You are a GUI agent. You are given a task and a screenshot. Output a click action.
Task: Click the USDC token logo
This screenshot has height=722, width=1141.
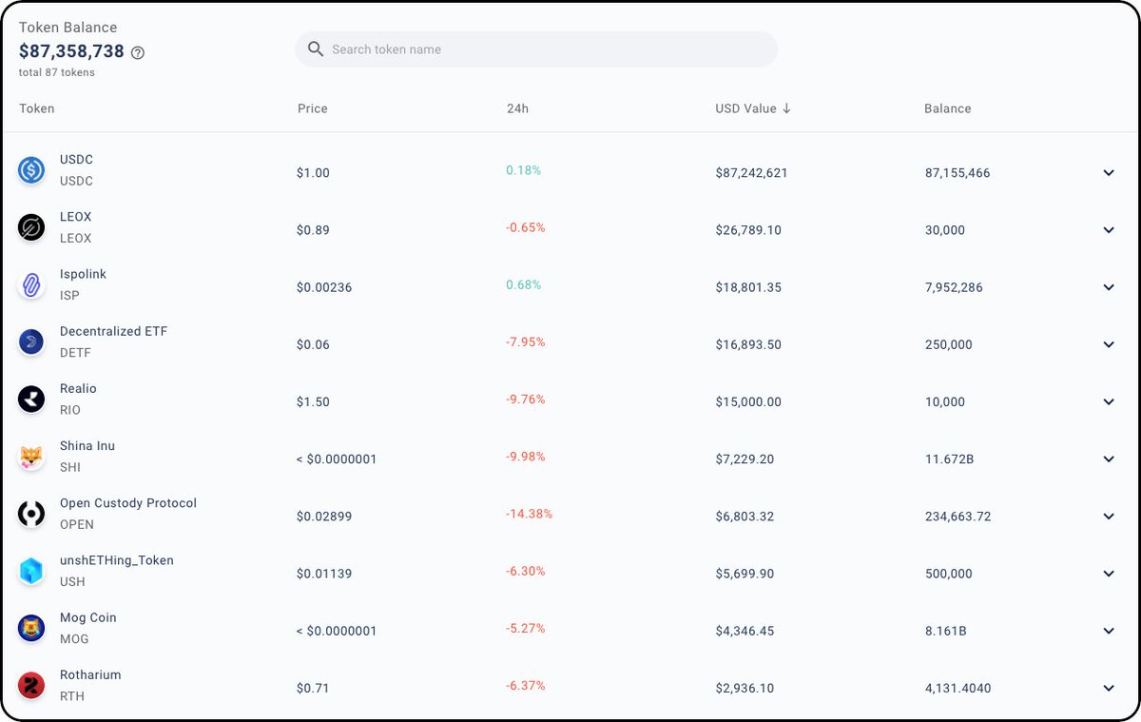point(31,170)
